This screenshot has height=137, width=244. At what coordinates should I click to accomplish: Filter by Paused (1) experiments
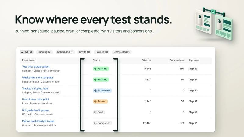pos(102,52)
